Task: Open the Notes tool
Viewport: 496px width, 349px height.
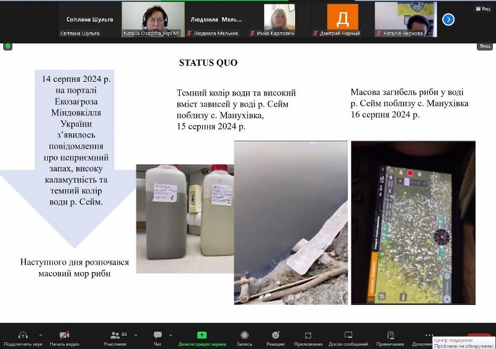Action: (390, 335)
